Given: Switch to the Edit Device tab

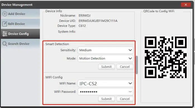Looking at the screenshot, I should [x=20, y=24].
